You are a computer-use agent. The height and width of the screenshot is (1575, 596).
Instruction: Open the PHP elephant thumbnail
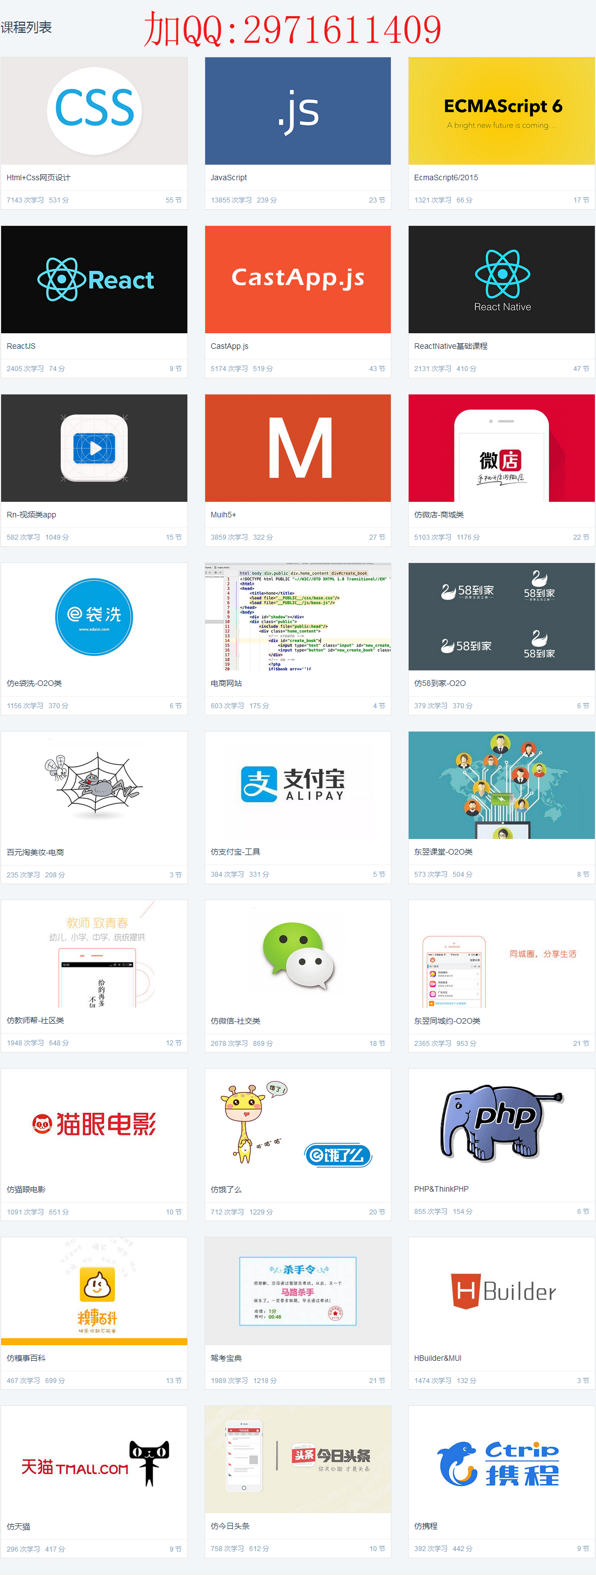point(501,1123)
